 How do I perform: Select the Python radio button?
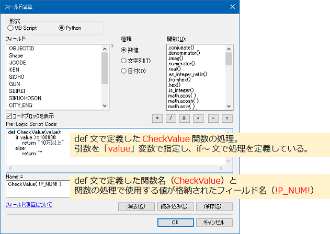[x=62, y=28]
